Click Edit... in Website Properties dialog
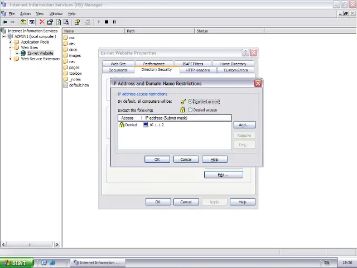Viewport: 357px width, 268px height. pos(223,175)
